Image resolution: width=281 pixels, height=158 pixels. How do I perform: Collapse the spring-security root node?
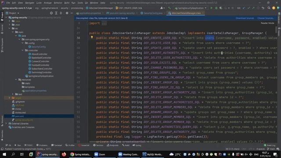coord(6,18)
